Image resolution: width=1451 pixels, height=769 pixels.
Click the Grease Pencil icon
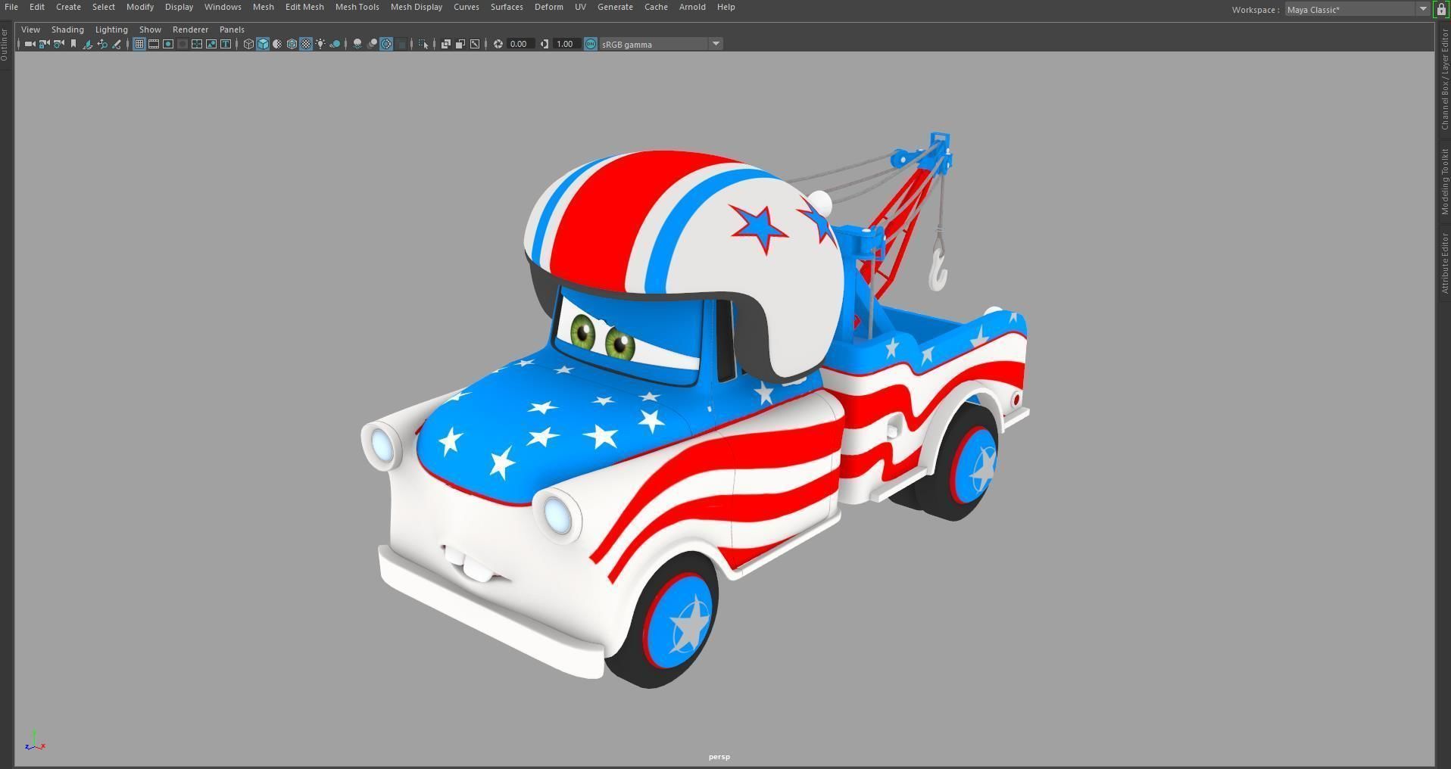tap(117, 44)
